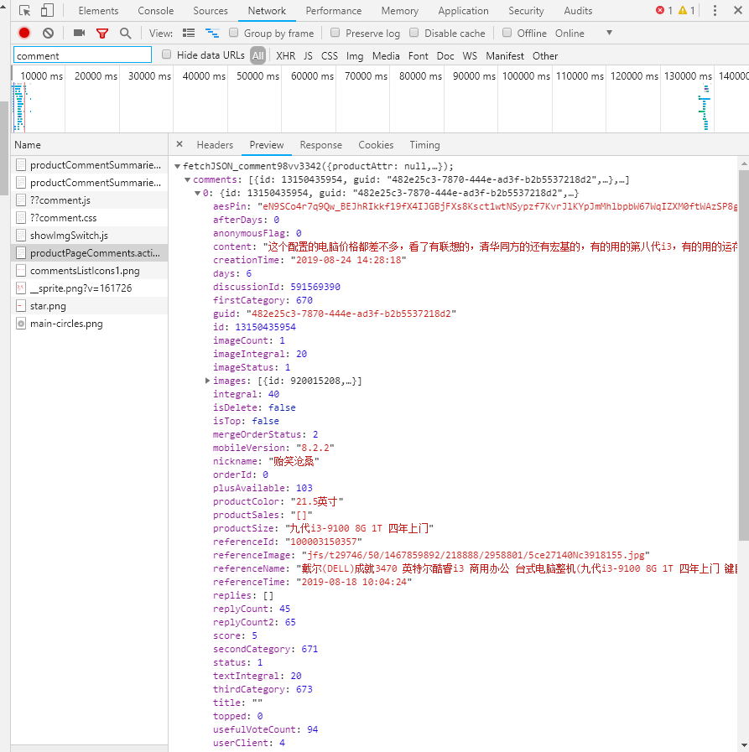Close the request details pane
The height and width of the screenshot is (752, 749).
coord(179,144)
